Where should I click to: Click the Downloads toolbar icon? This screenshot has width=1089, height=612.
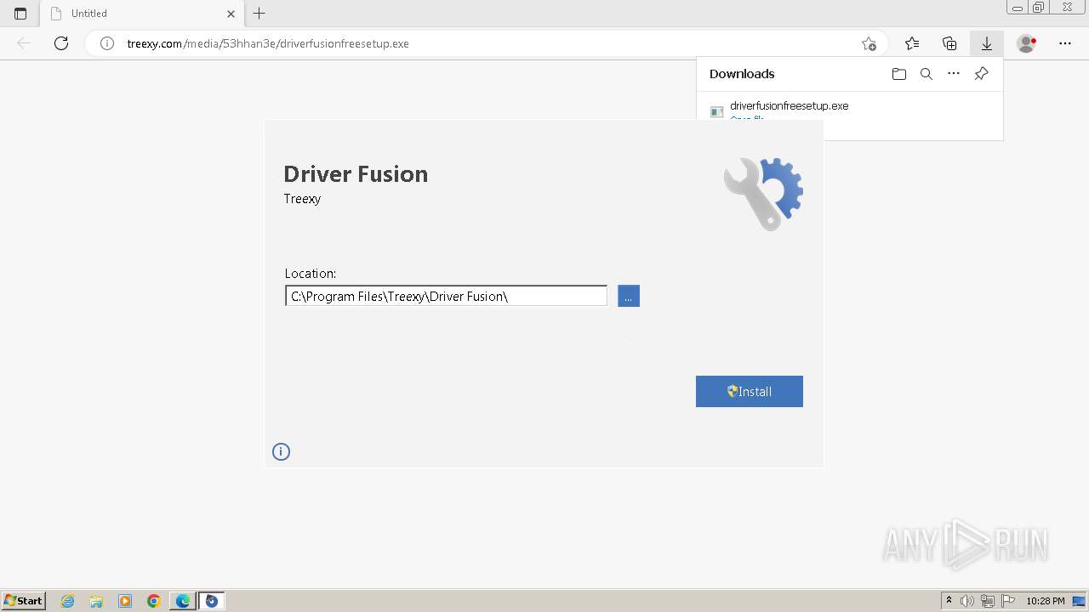point(987,43)
